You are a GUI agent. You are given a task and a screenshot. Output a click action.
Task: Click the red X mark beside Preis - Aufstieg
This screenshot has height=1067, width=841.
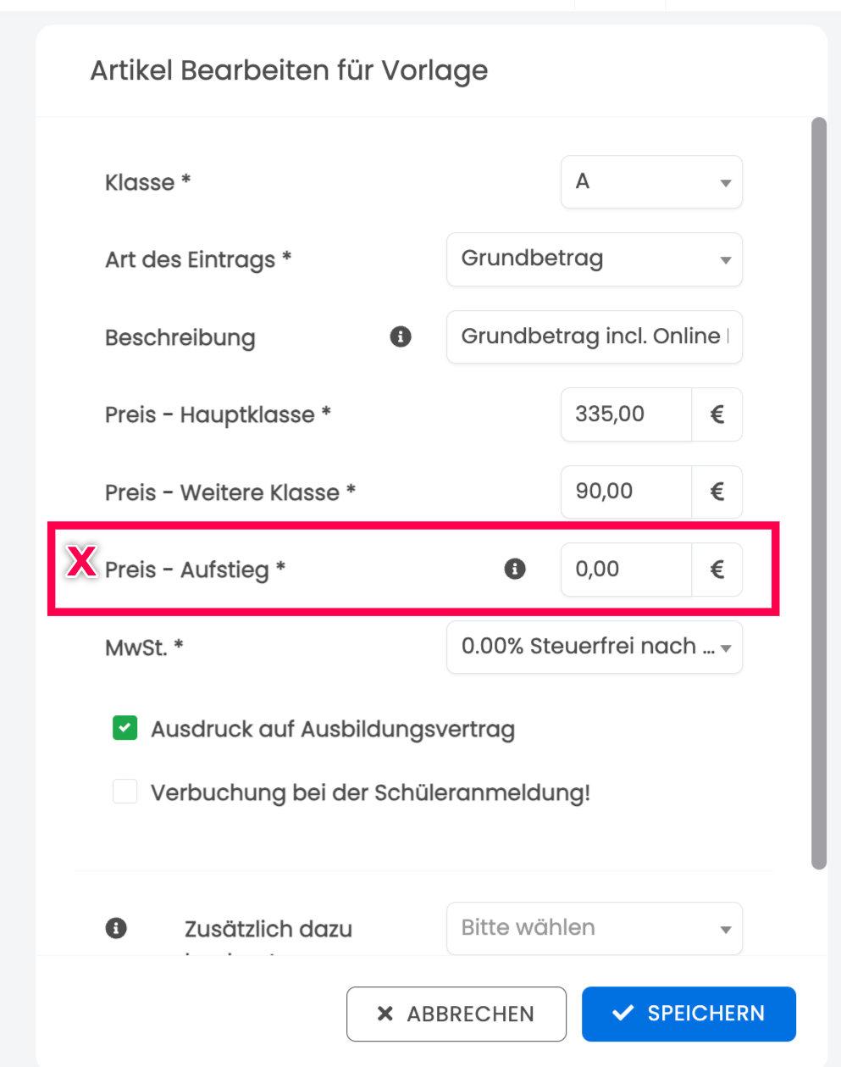pyautogui.click(x=81, y=560)
